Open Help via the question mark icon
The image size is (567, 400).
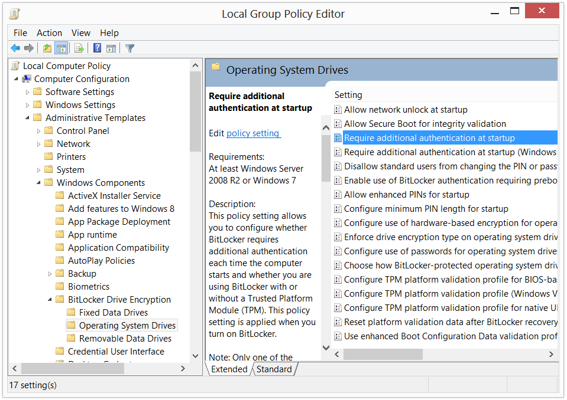(98, 48)
